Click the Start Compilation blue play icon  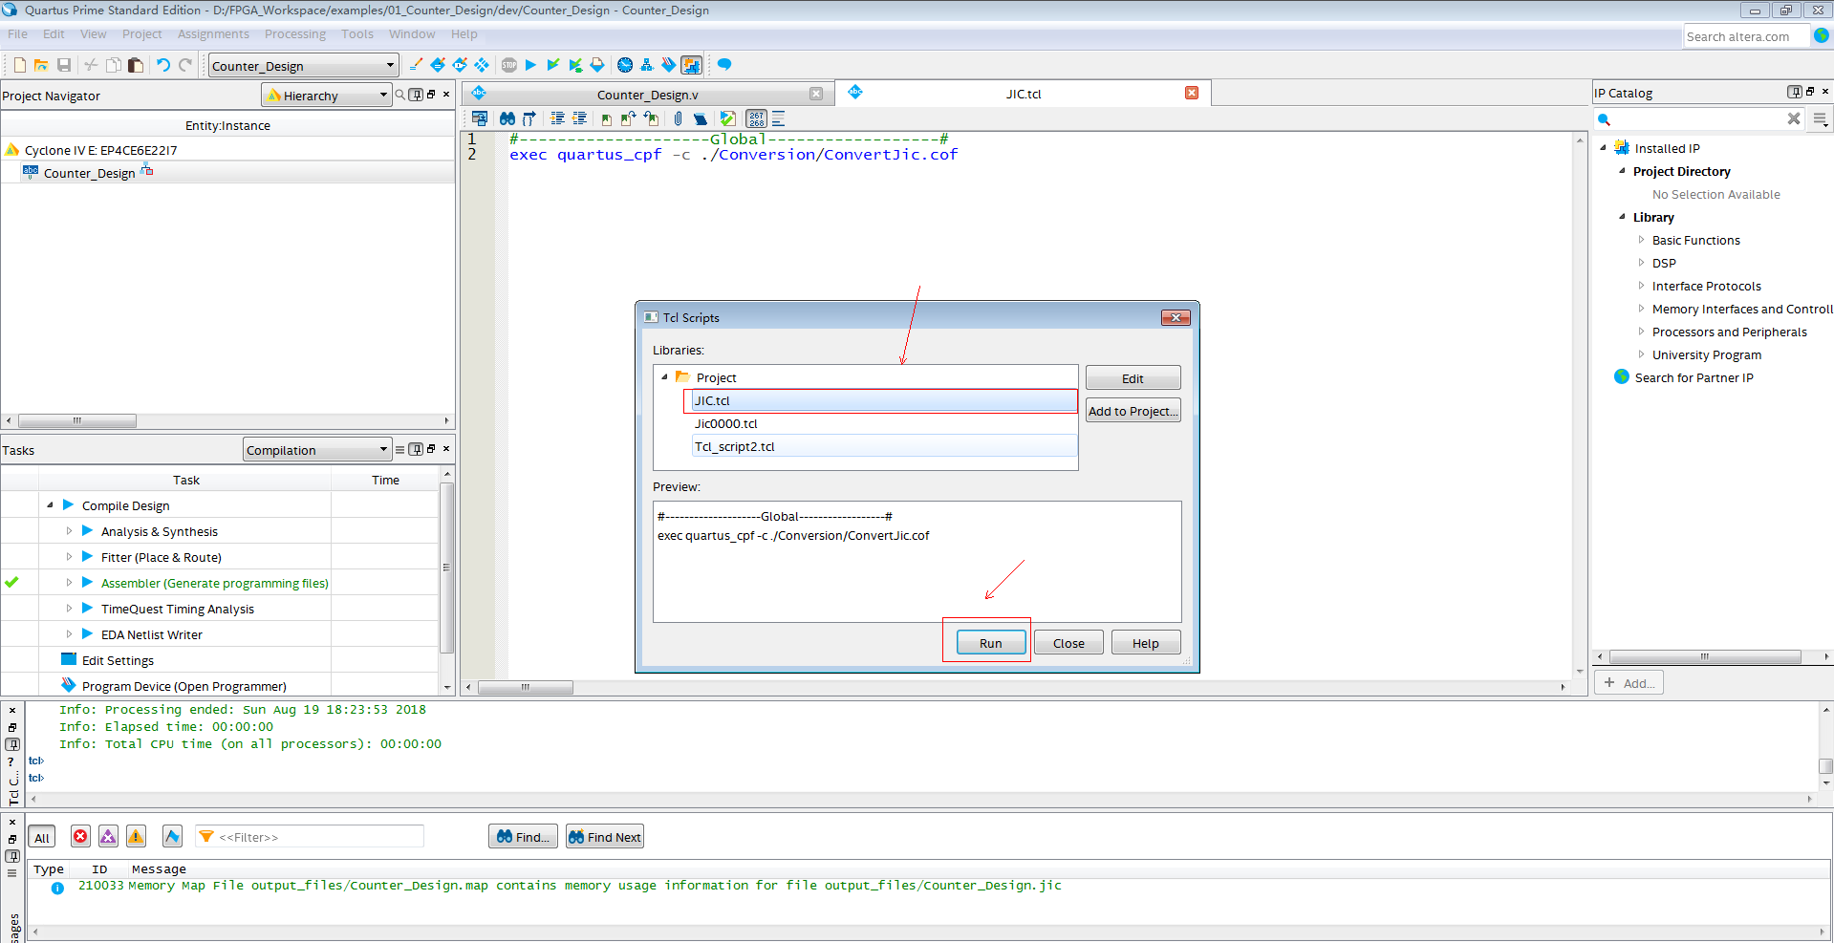tap(530, 65)
